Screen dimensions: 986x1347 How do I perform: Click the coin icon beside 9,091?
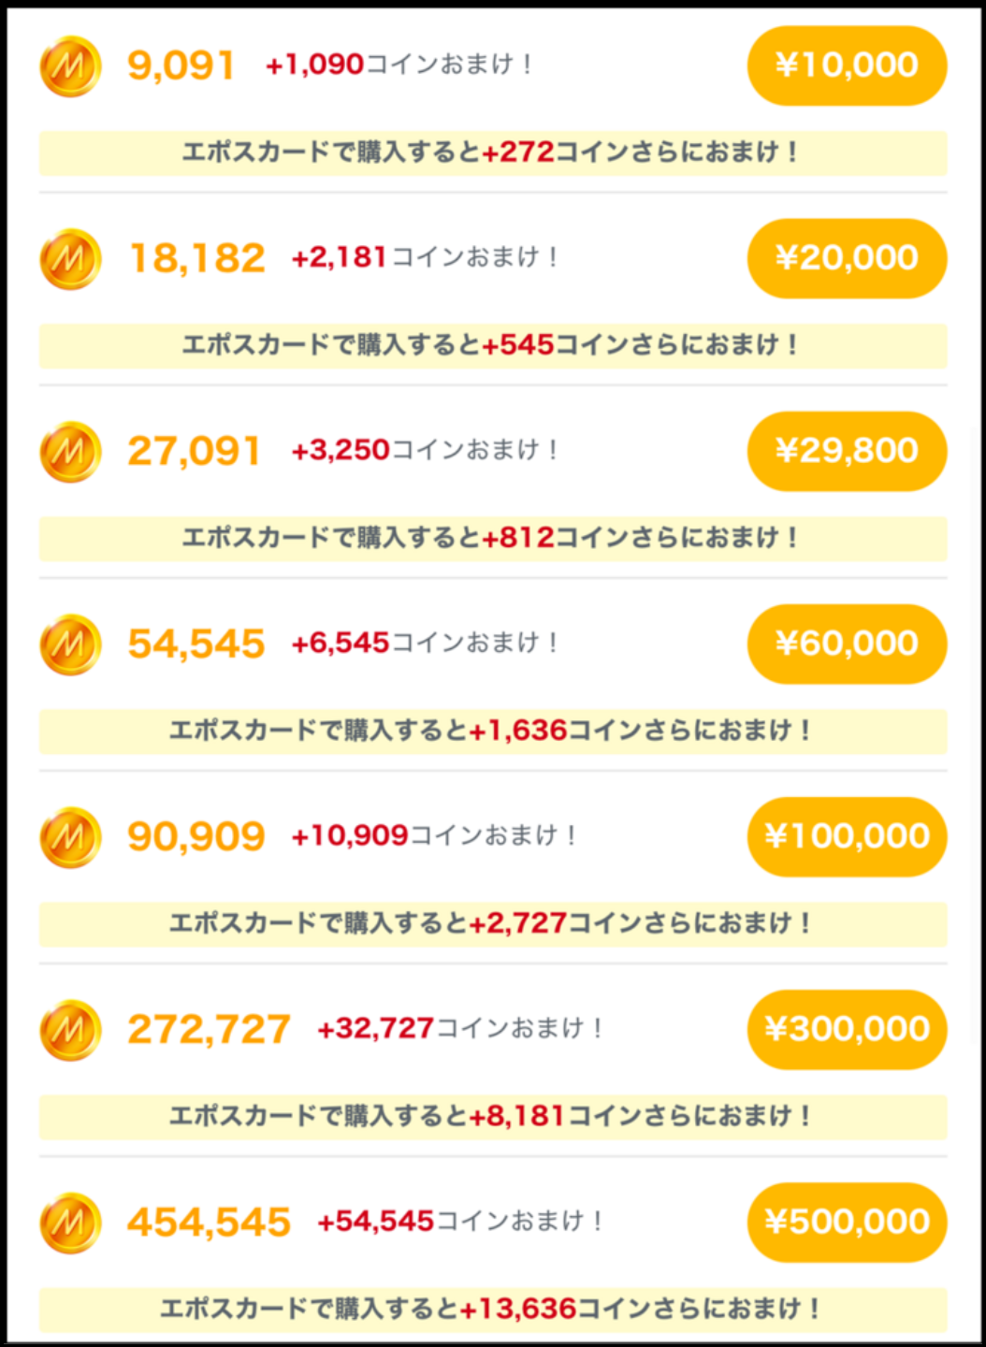[x=70, y=66]
